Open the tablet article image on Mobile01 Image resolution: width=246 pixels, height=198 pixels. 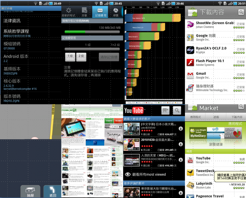tap(73, 127)
